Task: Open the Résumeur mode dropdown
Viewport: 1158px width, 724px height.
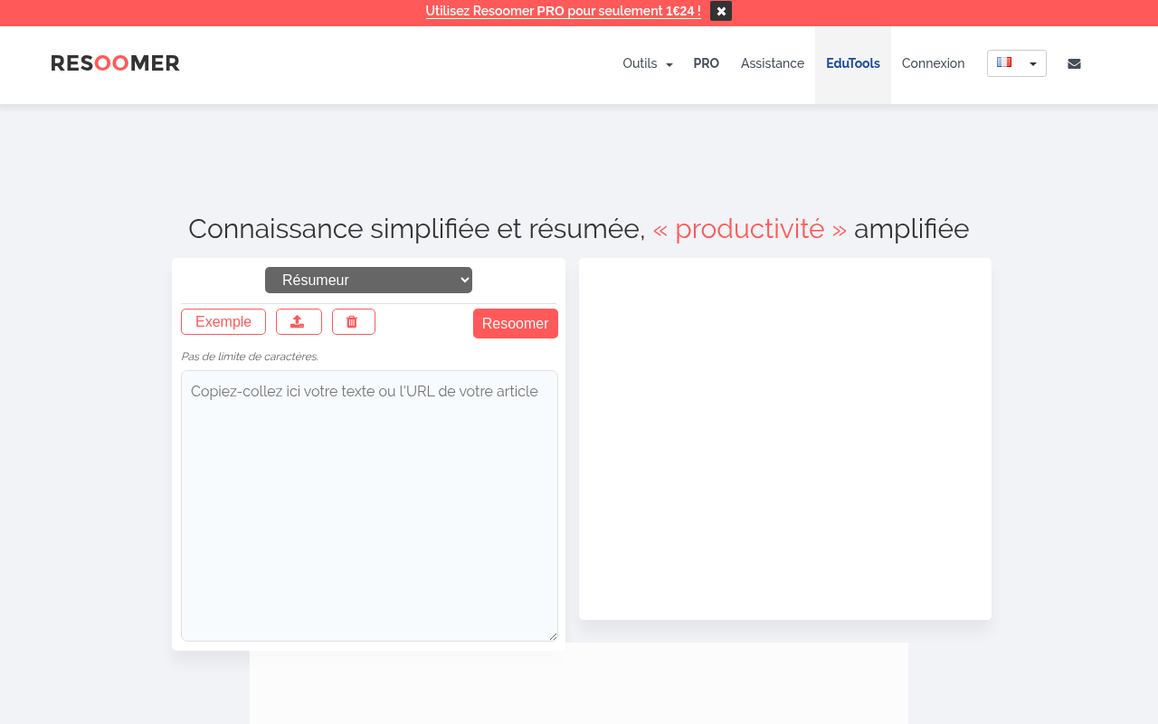Action: click(368, 280)
